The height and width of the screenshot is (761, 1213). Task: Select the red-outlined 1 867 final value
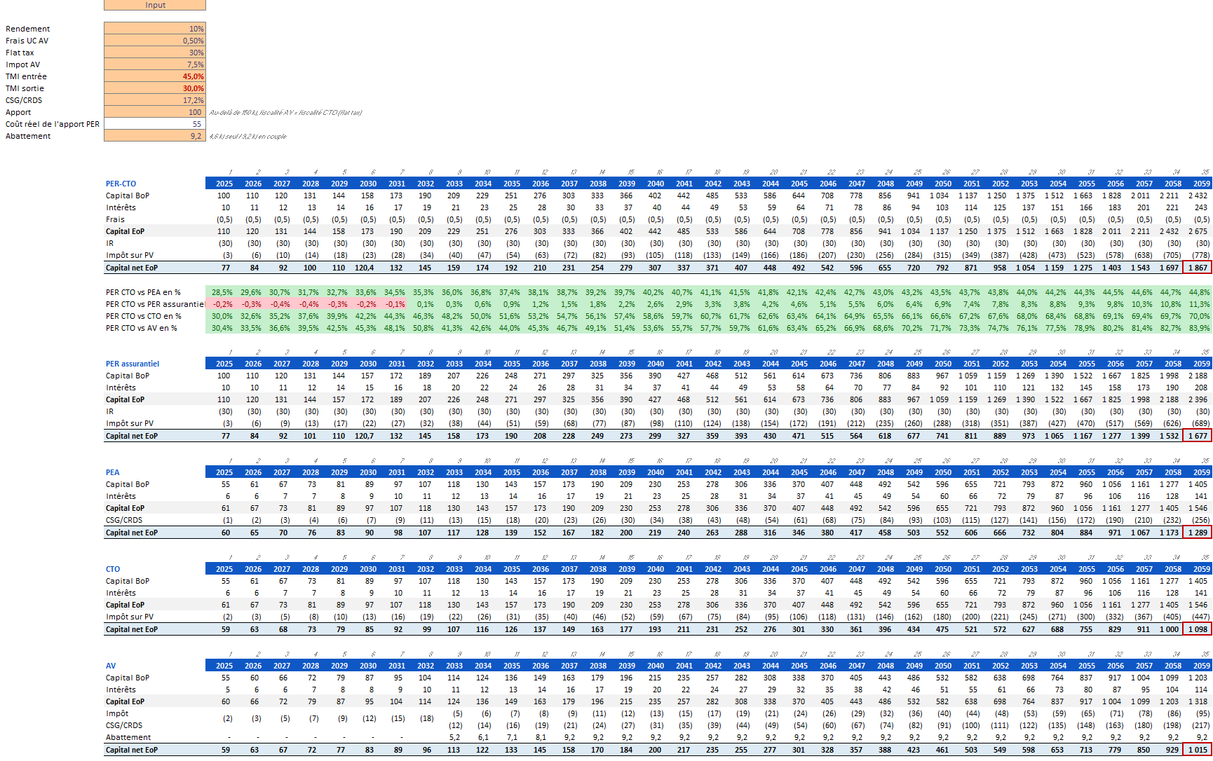tap(1198, 268)
